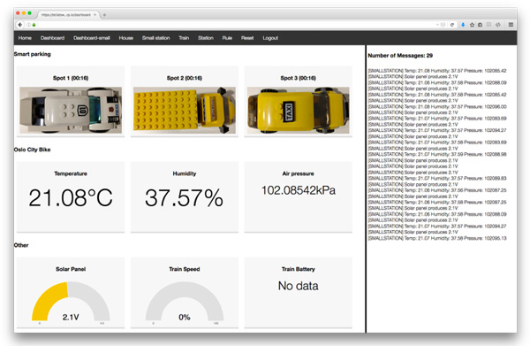Open the Firefox hamburger menu
The height and width of the screenshot is (346, 530).
511,25
